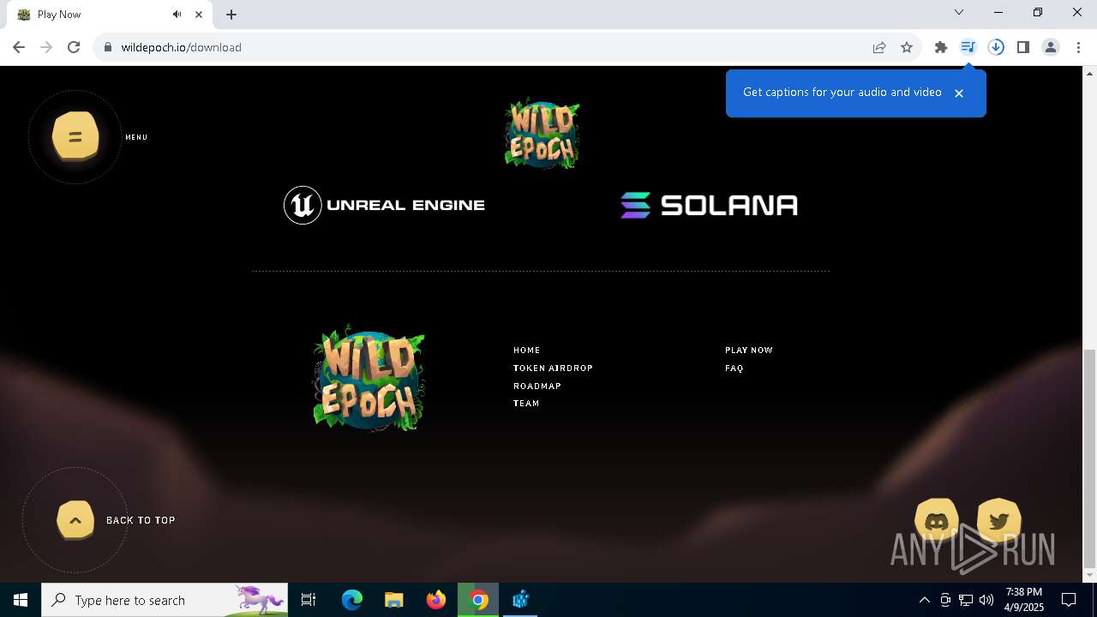Image resolution: width=1097 pixels, height=617 pixels.
Task: Open media controls icon in toolbar
Action: pyautogui.click(x=968, y=47)
